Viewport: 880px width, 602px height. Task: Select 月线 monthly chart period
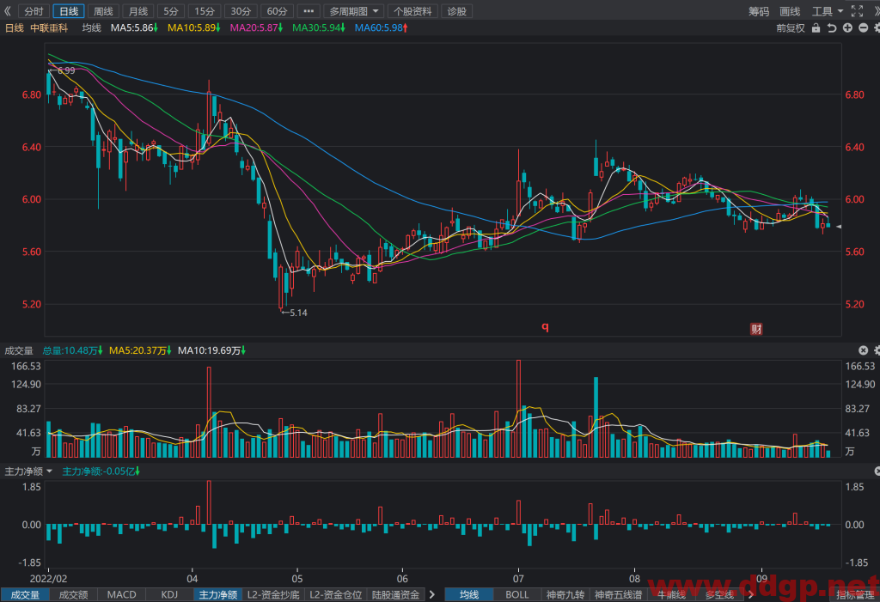point(138,11)
